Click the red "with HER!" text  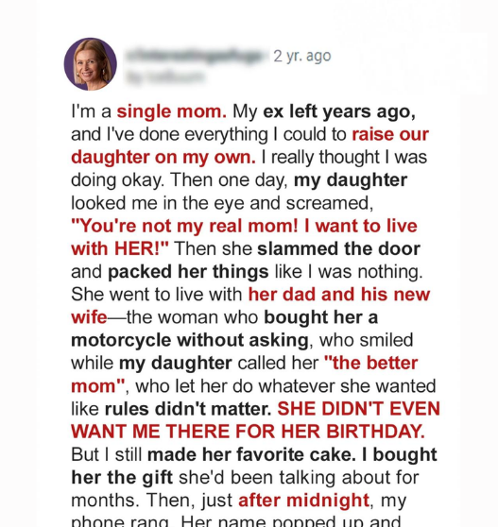coord(120,248)
